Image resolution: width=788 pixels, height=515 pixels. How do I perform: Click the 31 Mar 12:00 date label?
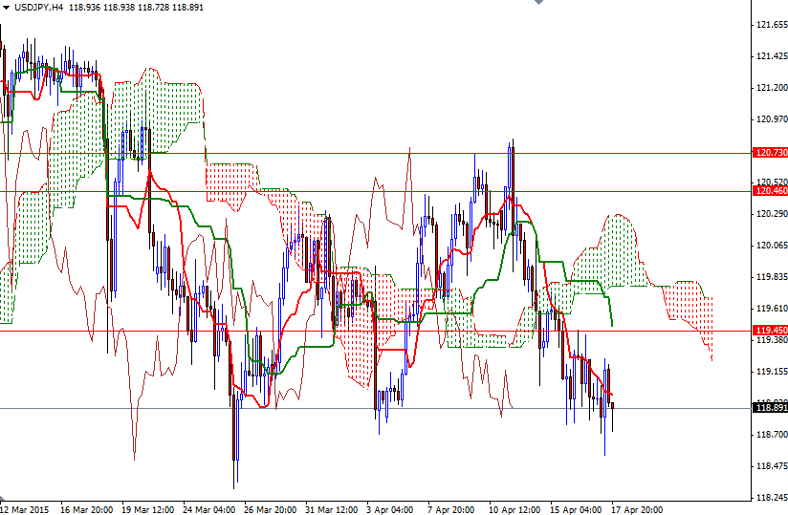tap(332, 510)
